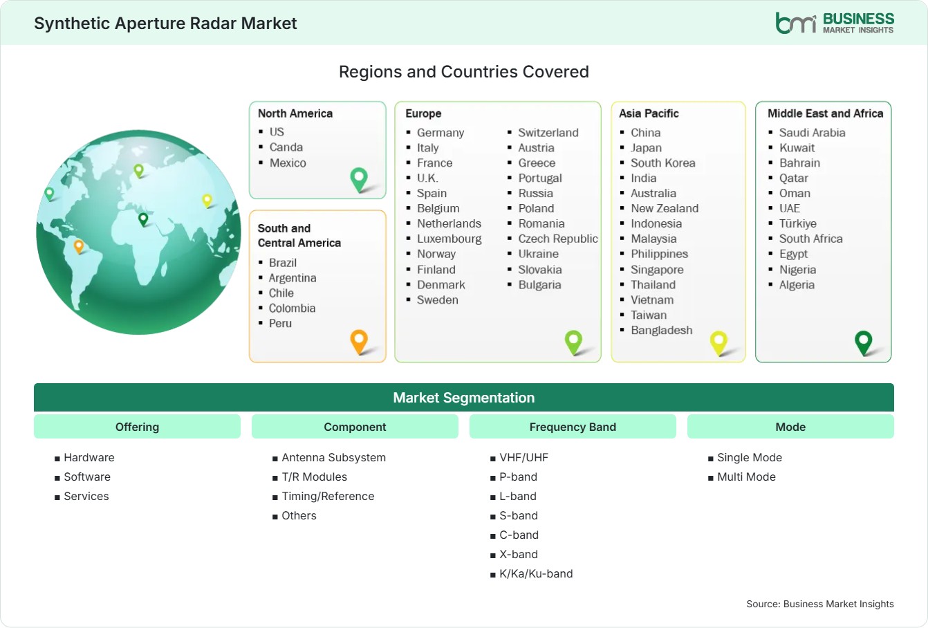The width and height of the screenshot is (928, 628).
Task: Select the Component segmentation header
Action: click(355, 427)
